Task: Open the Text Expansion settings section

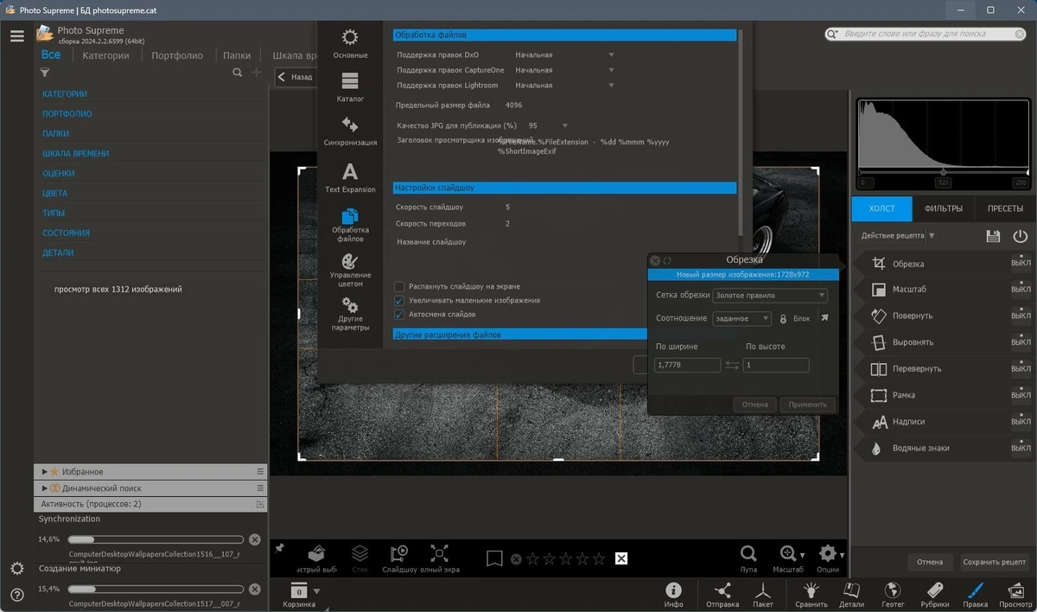Action: coord(350,177)
